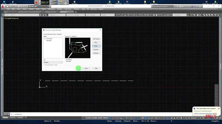Click Make Object's Layer Current icon
Viewport: 222px width, 124px height.
[x=40, y=15]
